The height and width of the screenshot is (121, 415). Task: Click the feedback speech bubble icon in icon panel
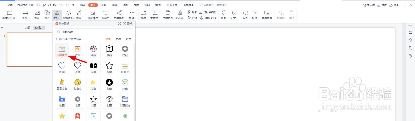pyautogui.click(x=119, y=24)
